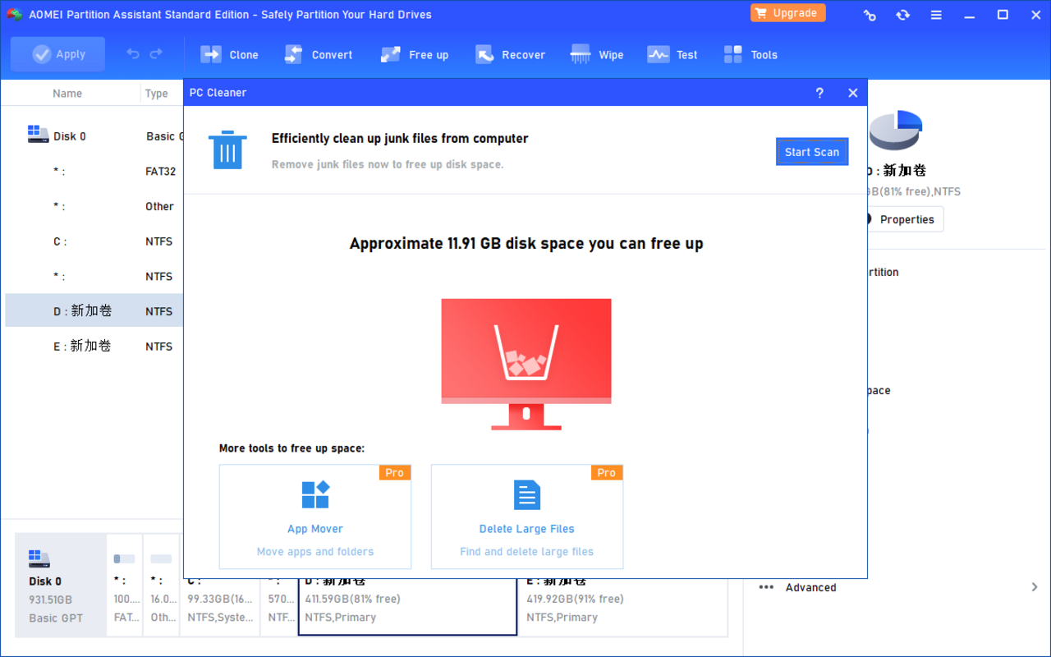Select partition D: 新加卷 in the list

(x=83, y=310)
